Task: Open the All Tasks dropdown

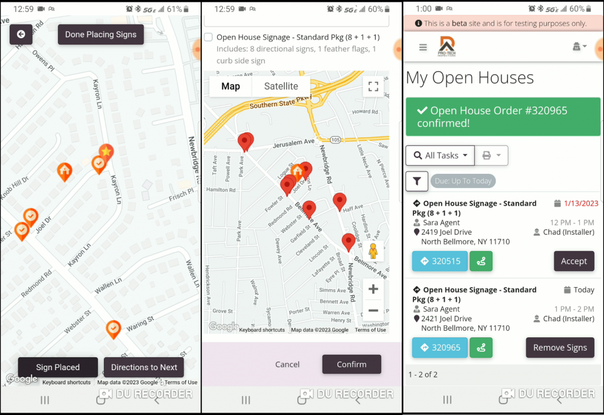Action: tap(440, 156)
